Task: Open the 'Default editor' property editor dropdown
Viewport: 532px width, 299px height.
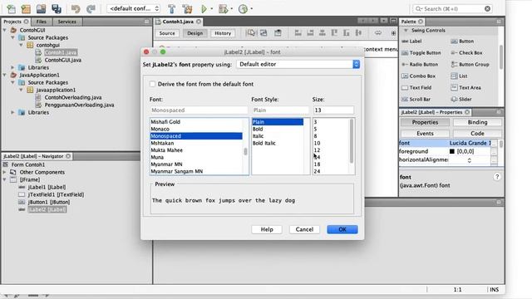Action: (x=298, y=64)
